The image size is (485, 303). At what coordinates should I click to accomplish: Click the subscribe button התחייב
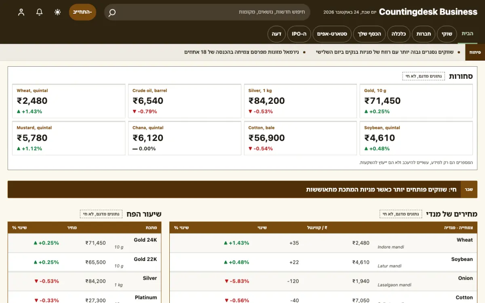click(82, 12)
